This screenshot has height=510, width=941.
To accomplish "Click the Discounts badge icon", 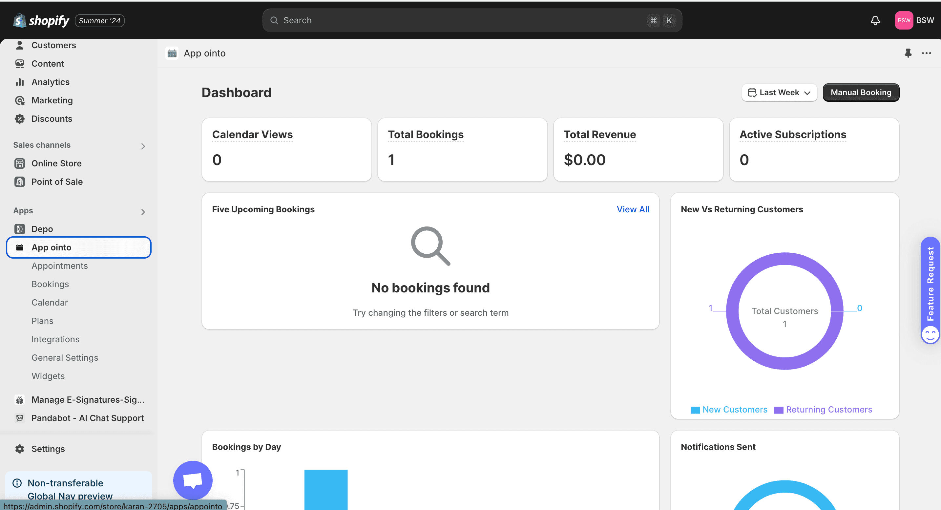I will [20, 119].
